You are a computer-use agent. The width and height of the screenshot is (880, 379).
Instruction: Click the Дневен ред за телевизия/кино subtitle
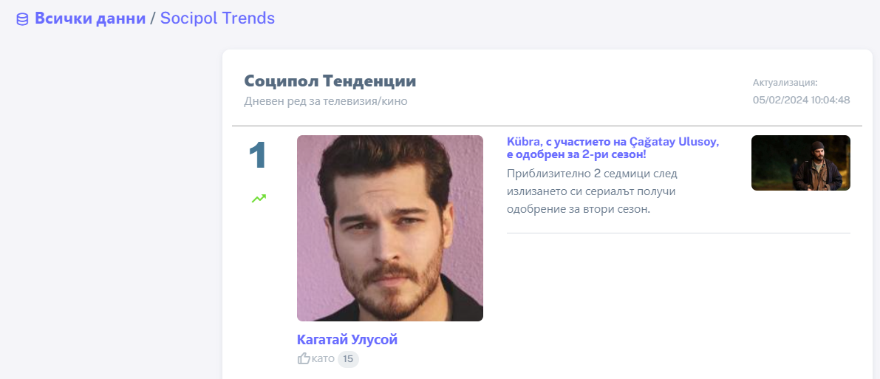point(326,102)
